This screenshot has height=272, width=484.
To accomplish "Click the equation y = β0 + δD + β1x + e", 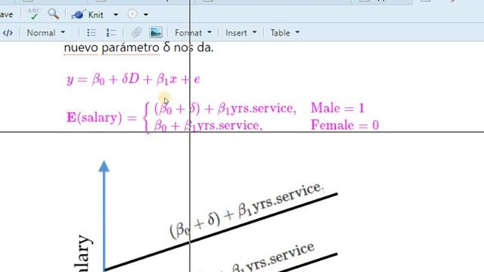I will (133, 79).
